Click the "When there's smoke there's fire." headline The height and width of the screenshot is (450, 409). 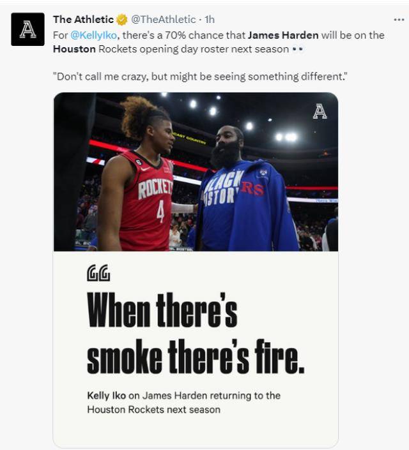(x=196, y=333)
